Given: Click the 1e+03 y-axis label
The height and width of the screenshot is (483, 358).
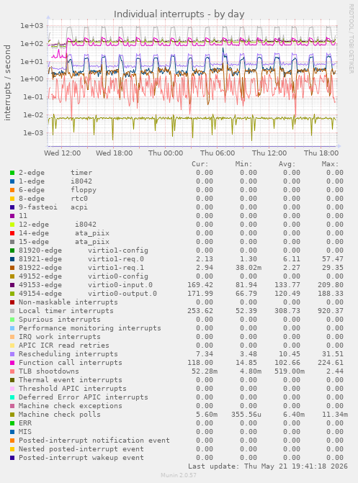Looking at the screenshot, I should tap(32, 26).
